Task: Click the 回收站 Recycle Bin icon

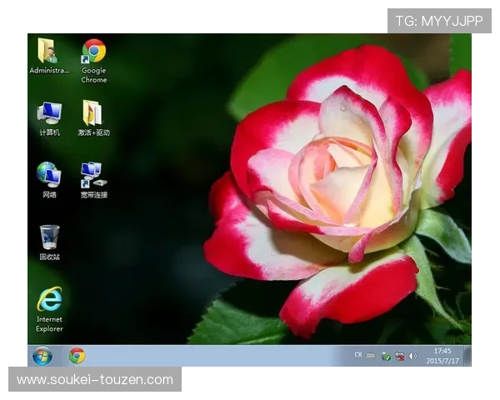Action: tap(49, 237)
